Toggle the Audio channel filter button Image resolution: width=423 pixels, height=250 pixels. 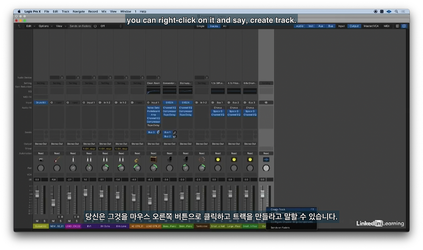pos(300,26)
